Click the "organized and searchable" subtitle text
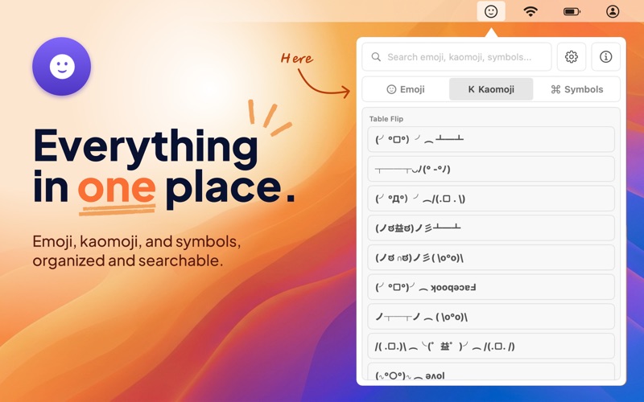Screen dimensions: 644x402 pyautogui.click(x=128, y=260)
